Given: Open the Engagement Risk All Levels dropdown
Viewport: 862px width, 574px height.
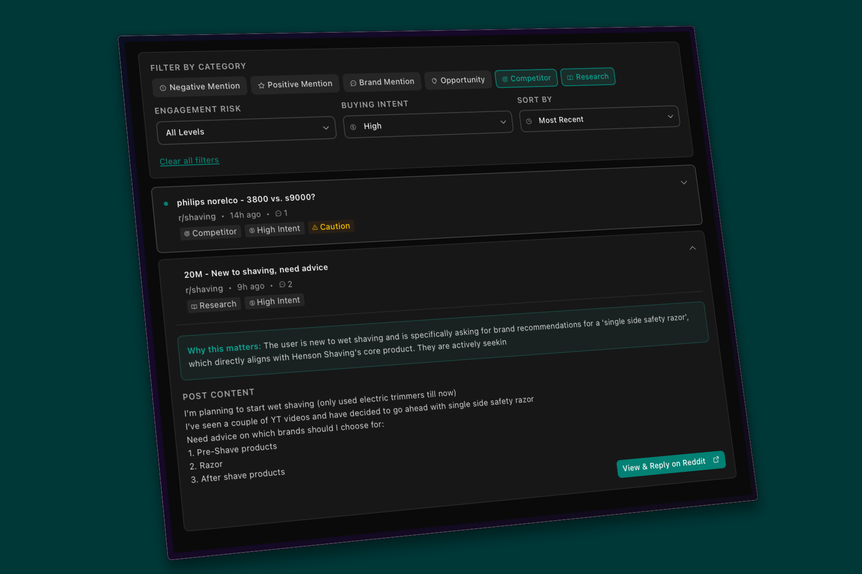Looking at the screenshot, I should [x=246, y=130].
